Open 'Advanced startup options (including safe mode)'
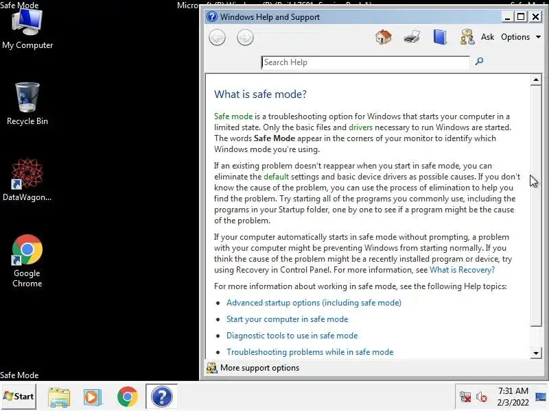 [x=314, y=303]
